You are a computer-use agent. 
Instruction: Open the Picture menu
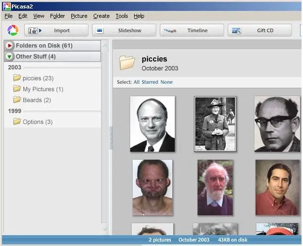pyautogui.click(x=79, y=16)
